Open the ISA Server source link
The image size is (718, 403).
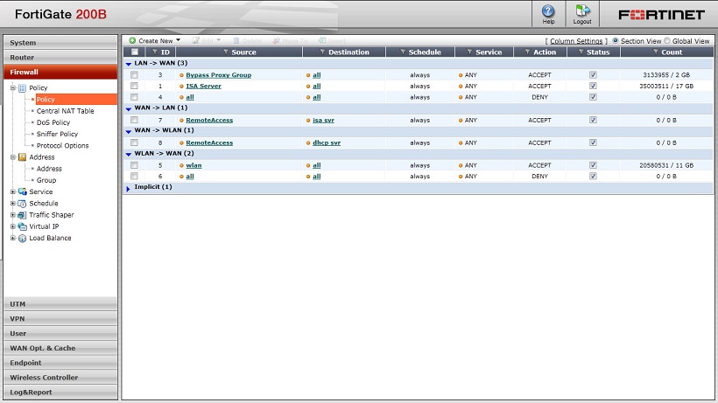203,86
